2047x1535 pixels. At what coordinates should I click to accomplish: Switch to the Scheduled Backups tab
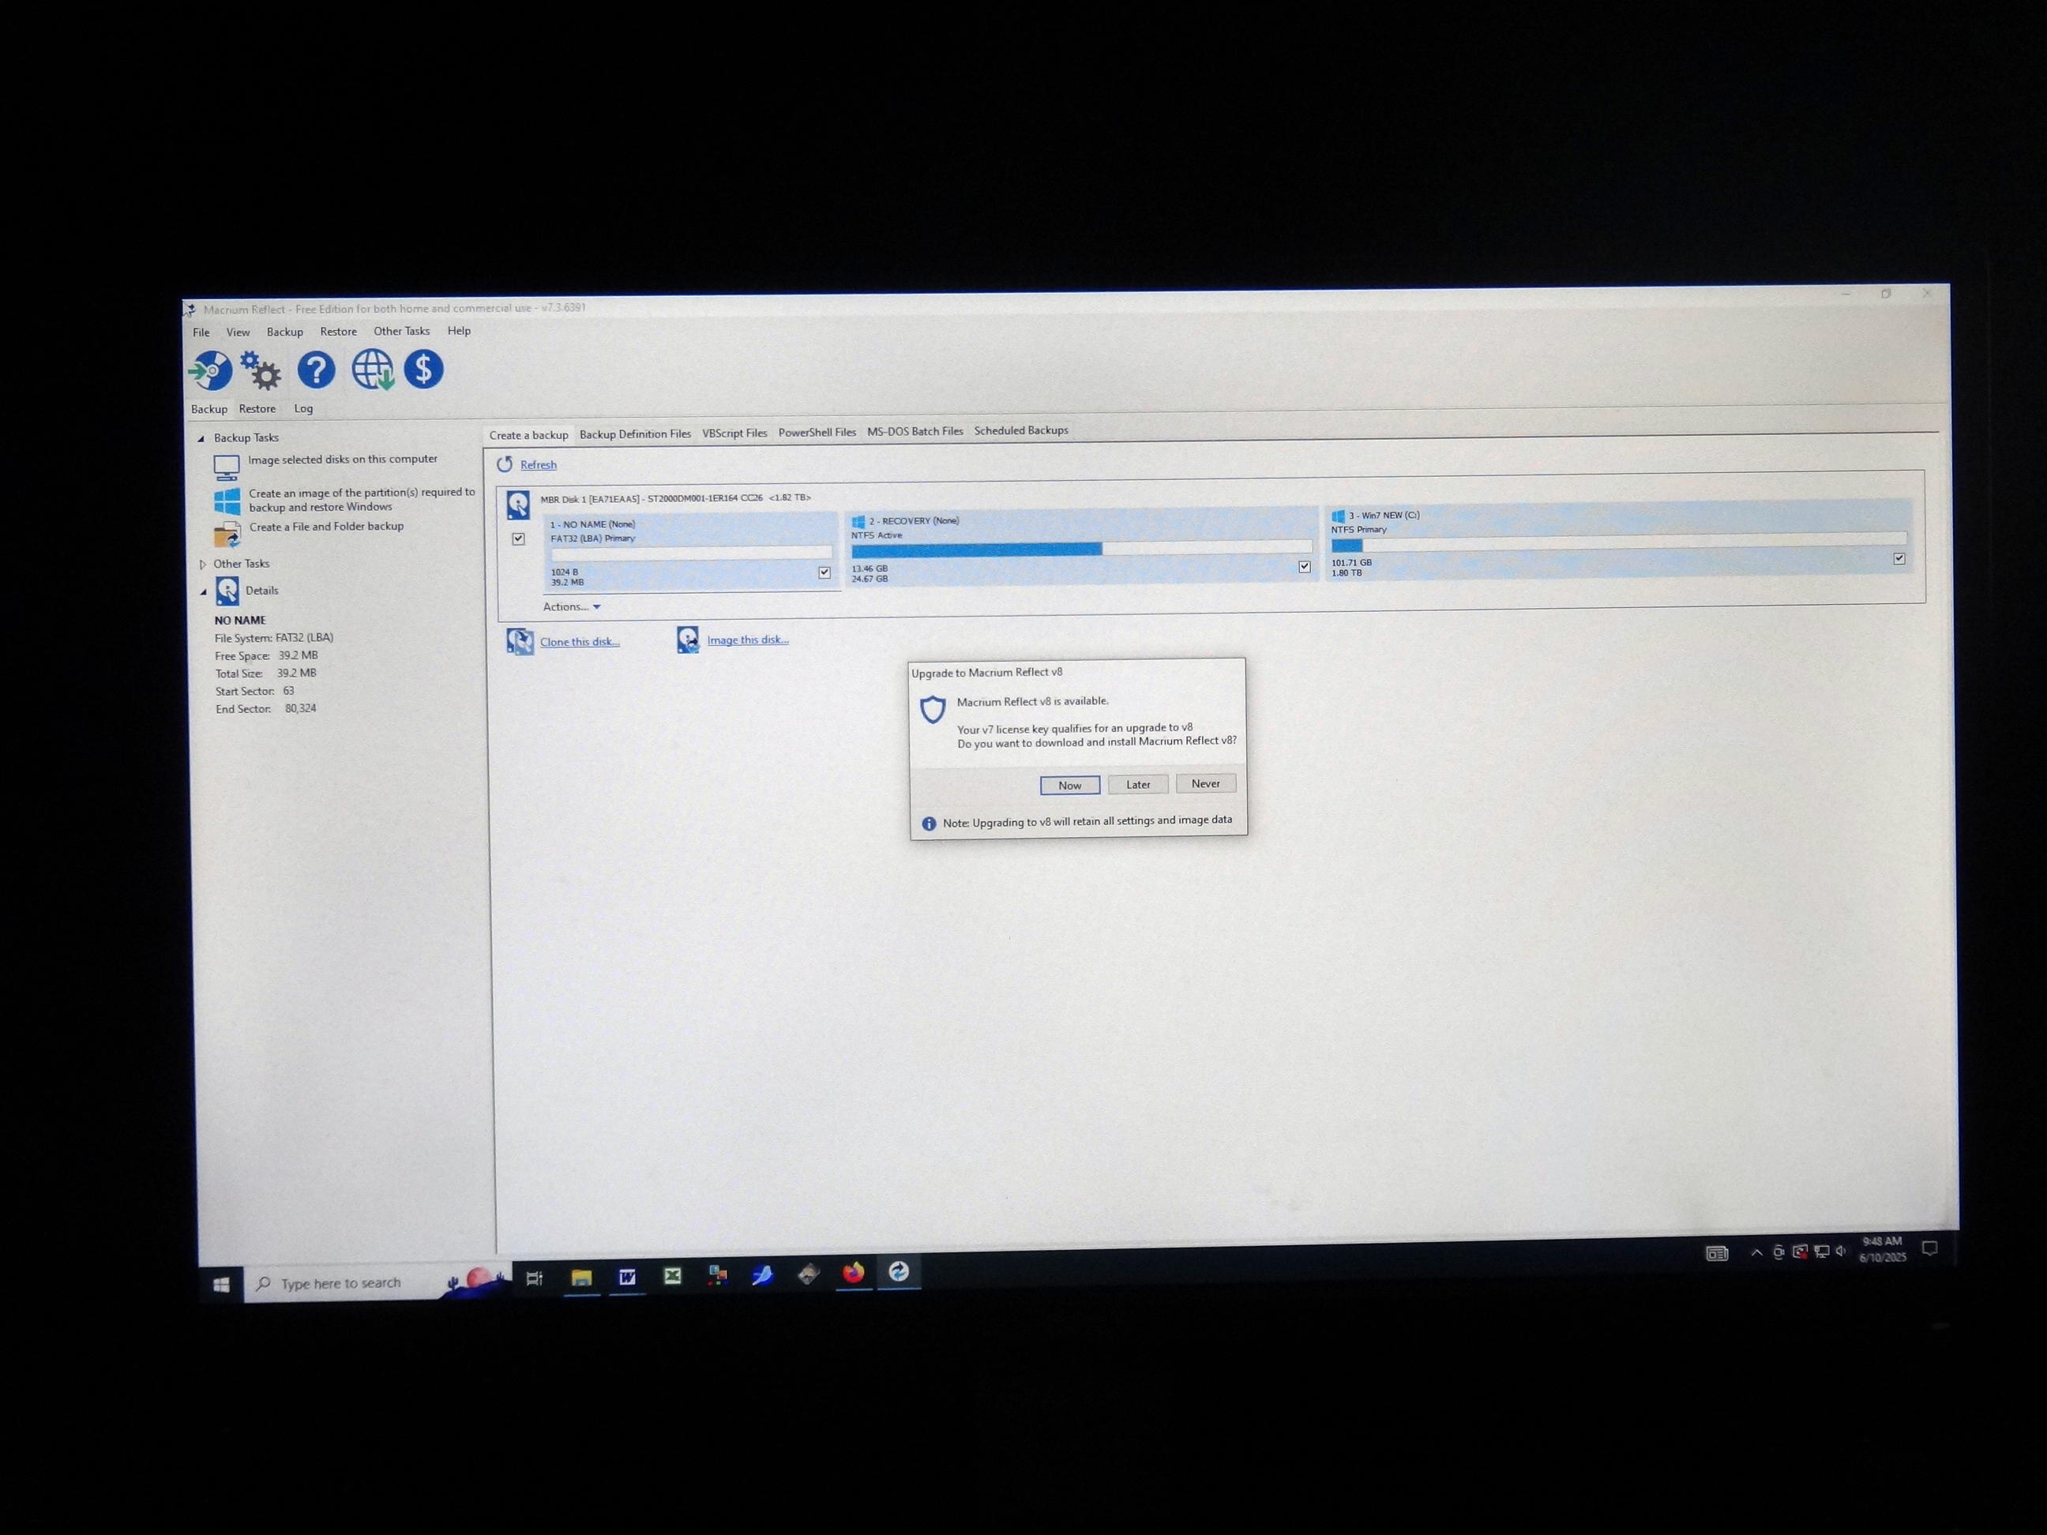coord(1020,430)
